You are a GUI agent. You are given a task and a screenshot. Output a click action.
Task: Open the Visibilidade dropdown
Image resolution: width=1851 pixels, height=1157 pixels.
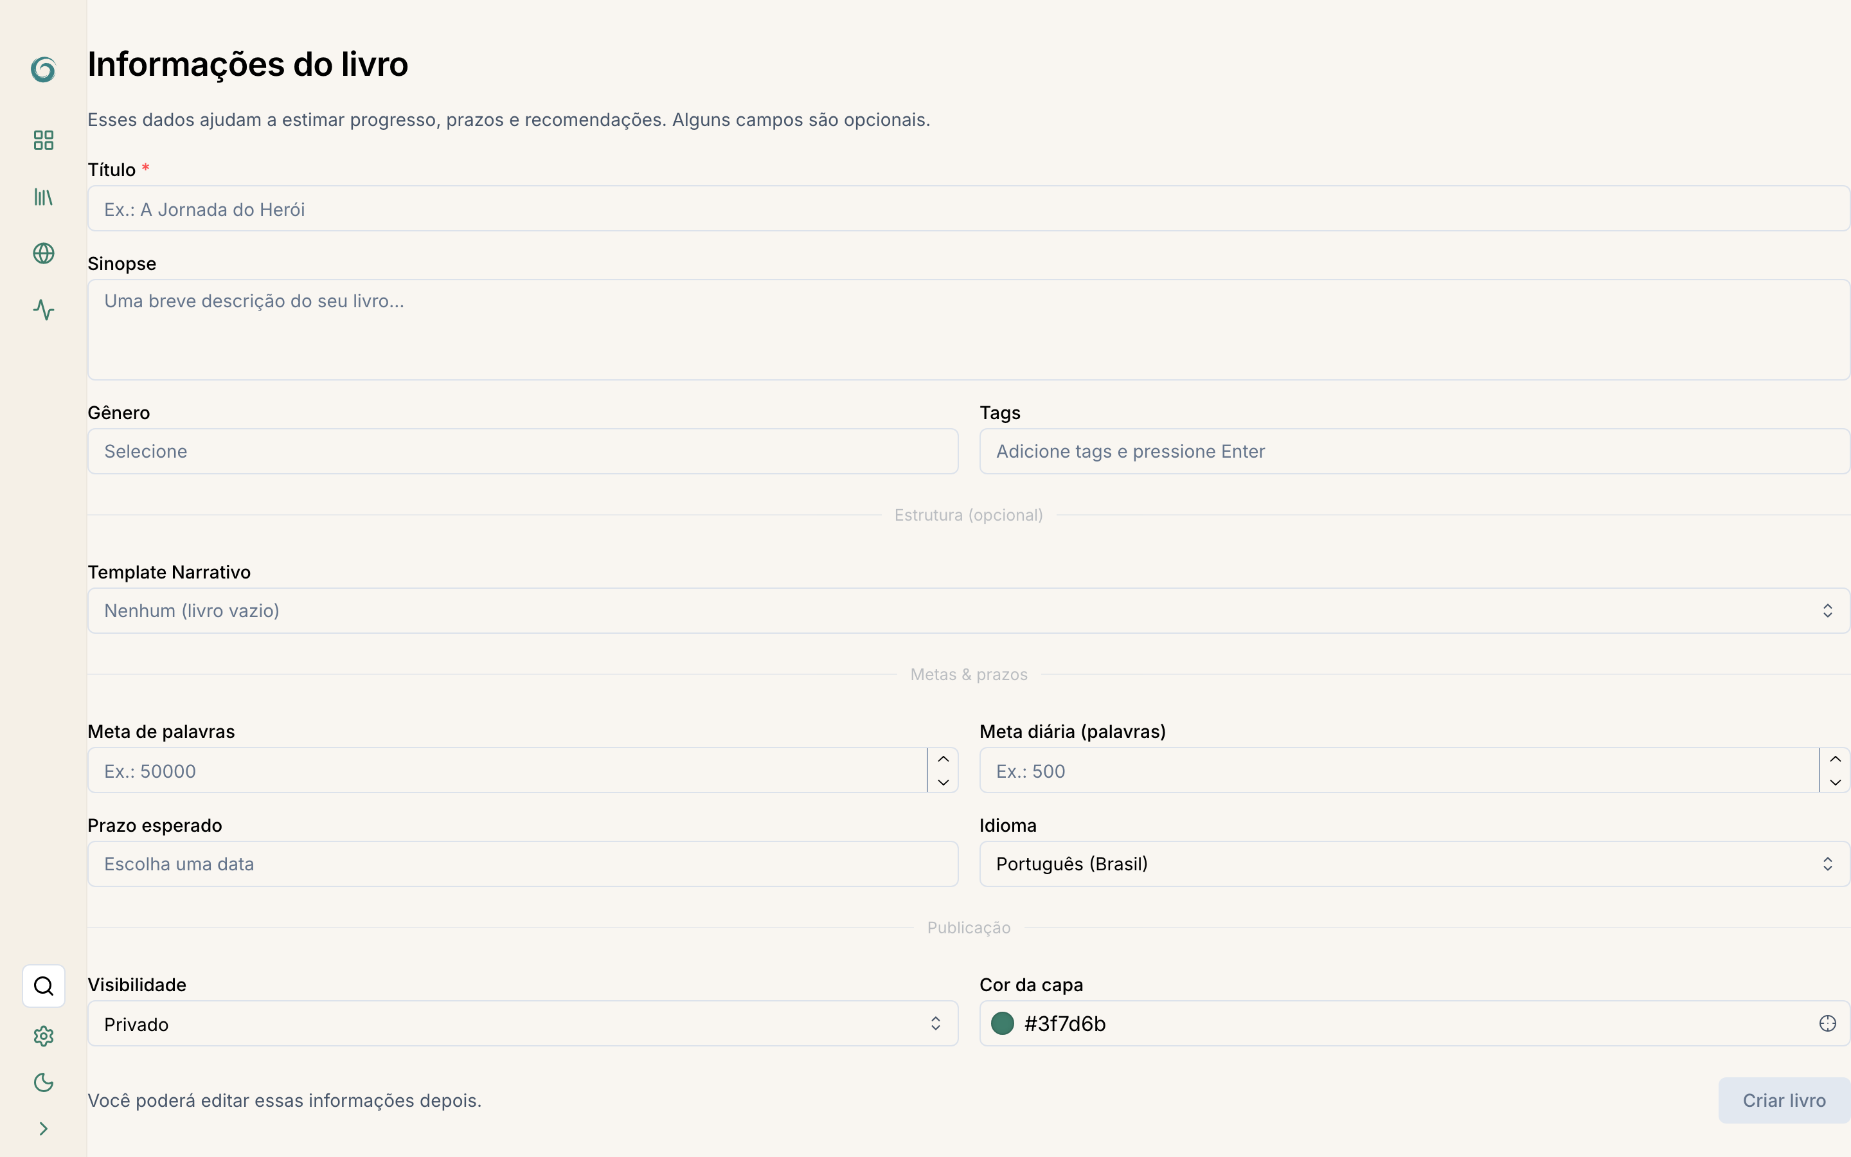[523, 1024]
